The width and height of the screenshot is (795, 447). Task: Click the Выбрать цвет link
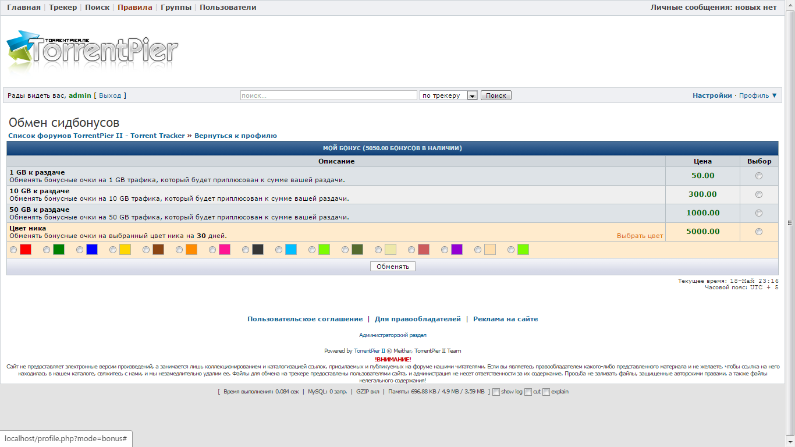tap(640, 236)
